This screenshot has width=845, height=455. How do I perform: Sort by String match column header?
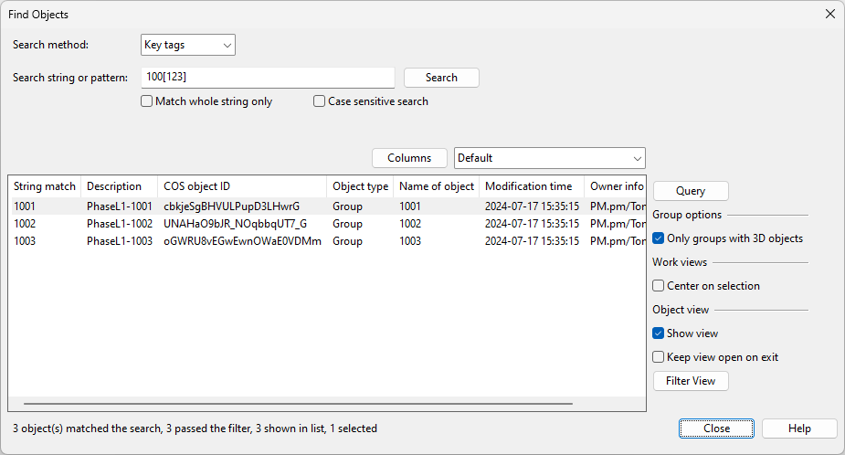coord(44,186)
